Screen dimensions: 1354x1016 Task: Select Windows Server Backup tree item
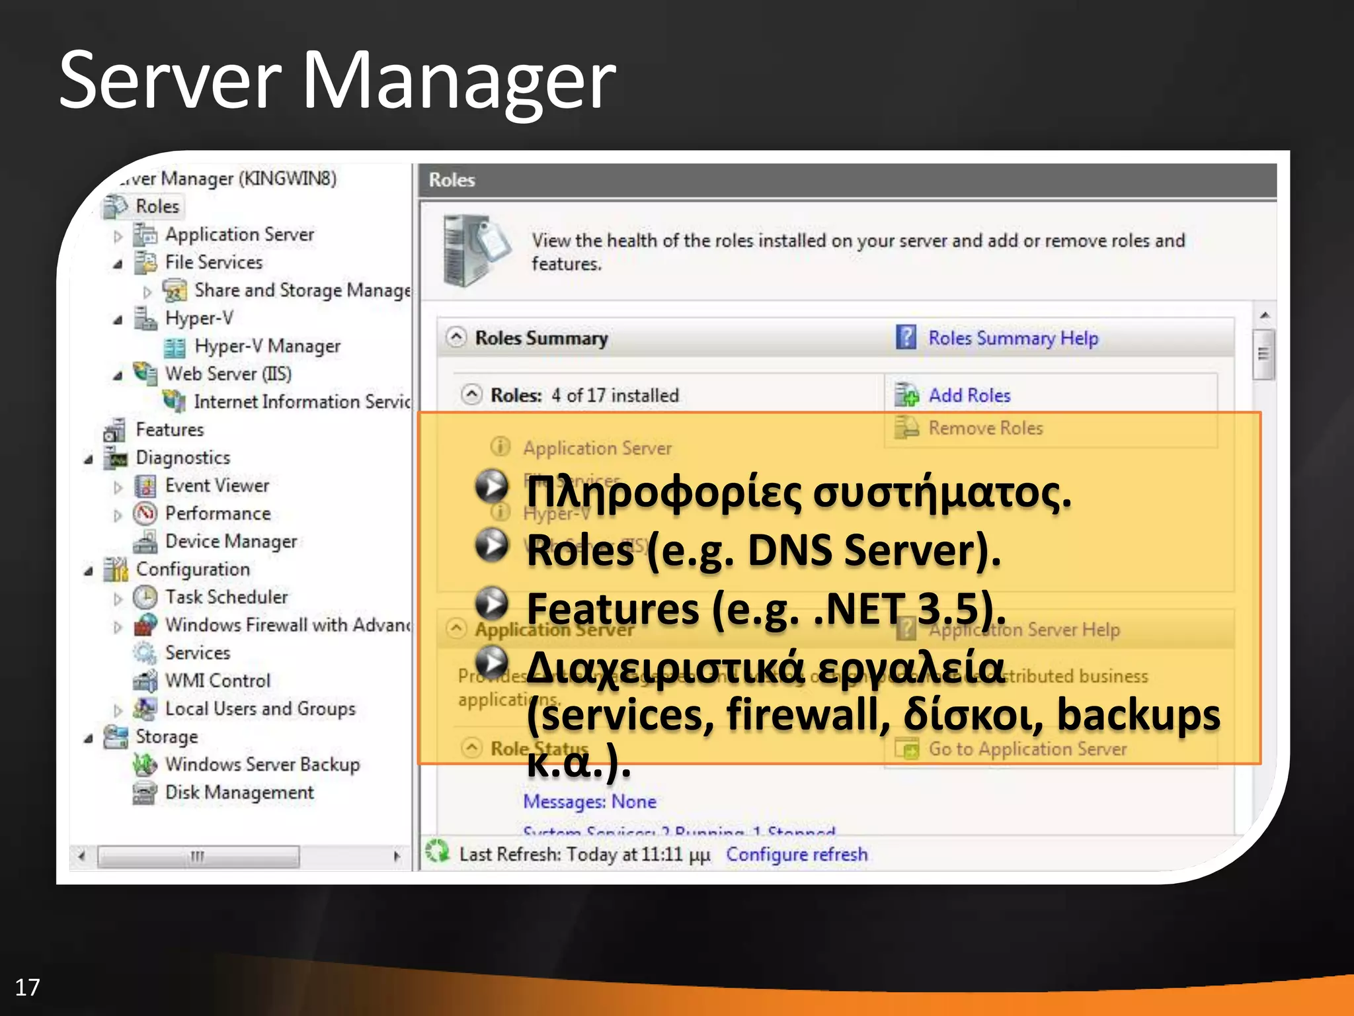[262, 765]
